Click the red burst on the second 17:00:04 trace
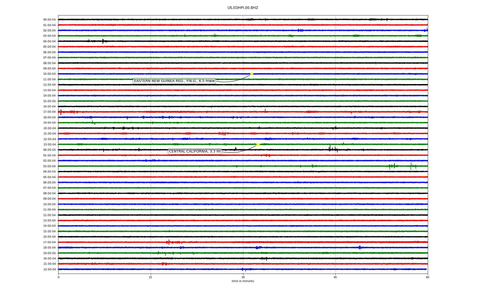486x304 pixels. pyautogui.click(x=169, y=242)
